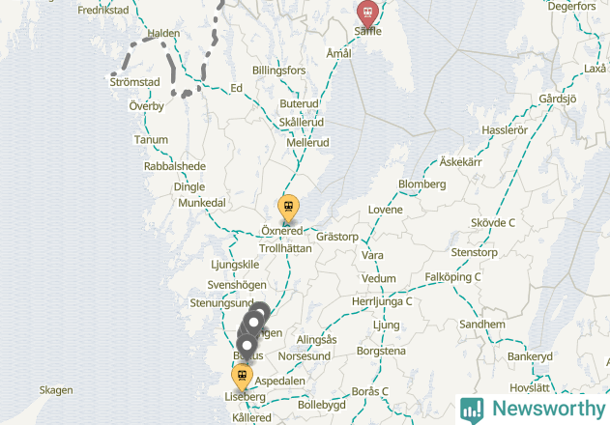Click the Trollhättan station label
The height and width of the screenshot is (425, 610).
tap(285, 248)
